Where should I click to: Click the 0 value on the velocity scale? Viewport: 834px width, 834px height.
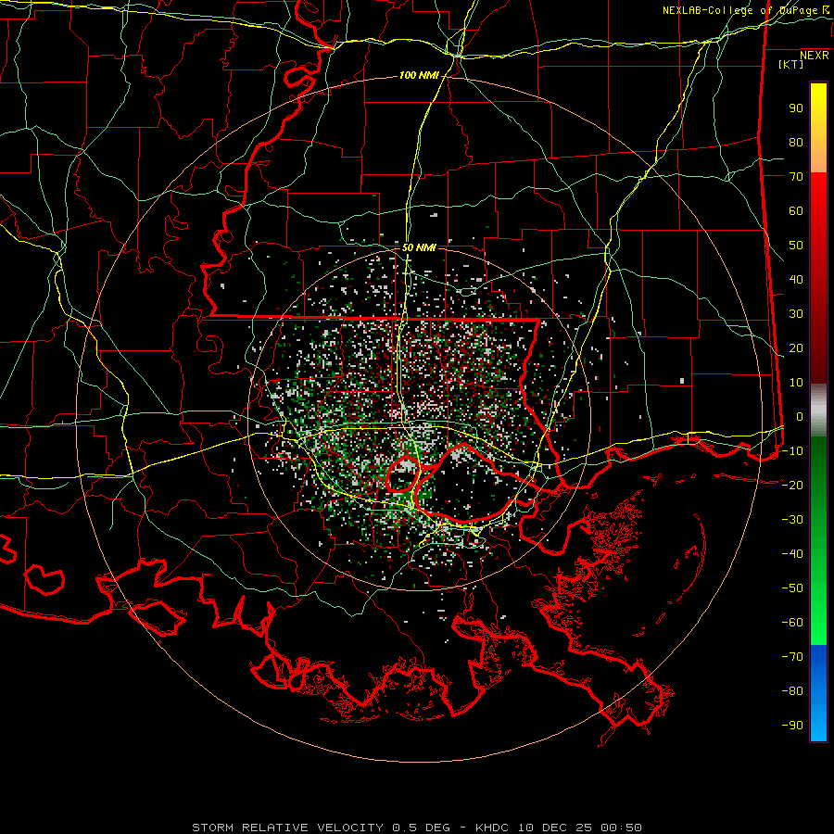click(800, 416)
